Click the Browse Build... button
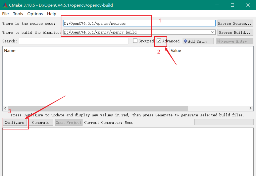This screenshot has height=176, width=256. 235,32
